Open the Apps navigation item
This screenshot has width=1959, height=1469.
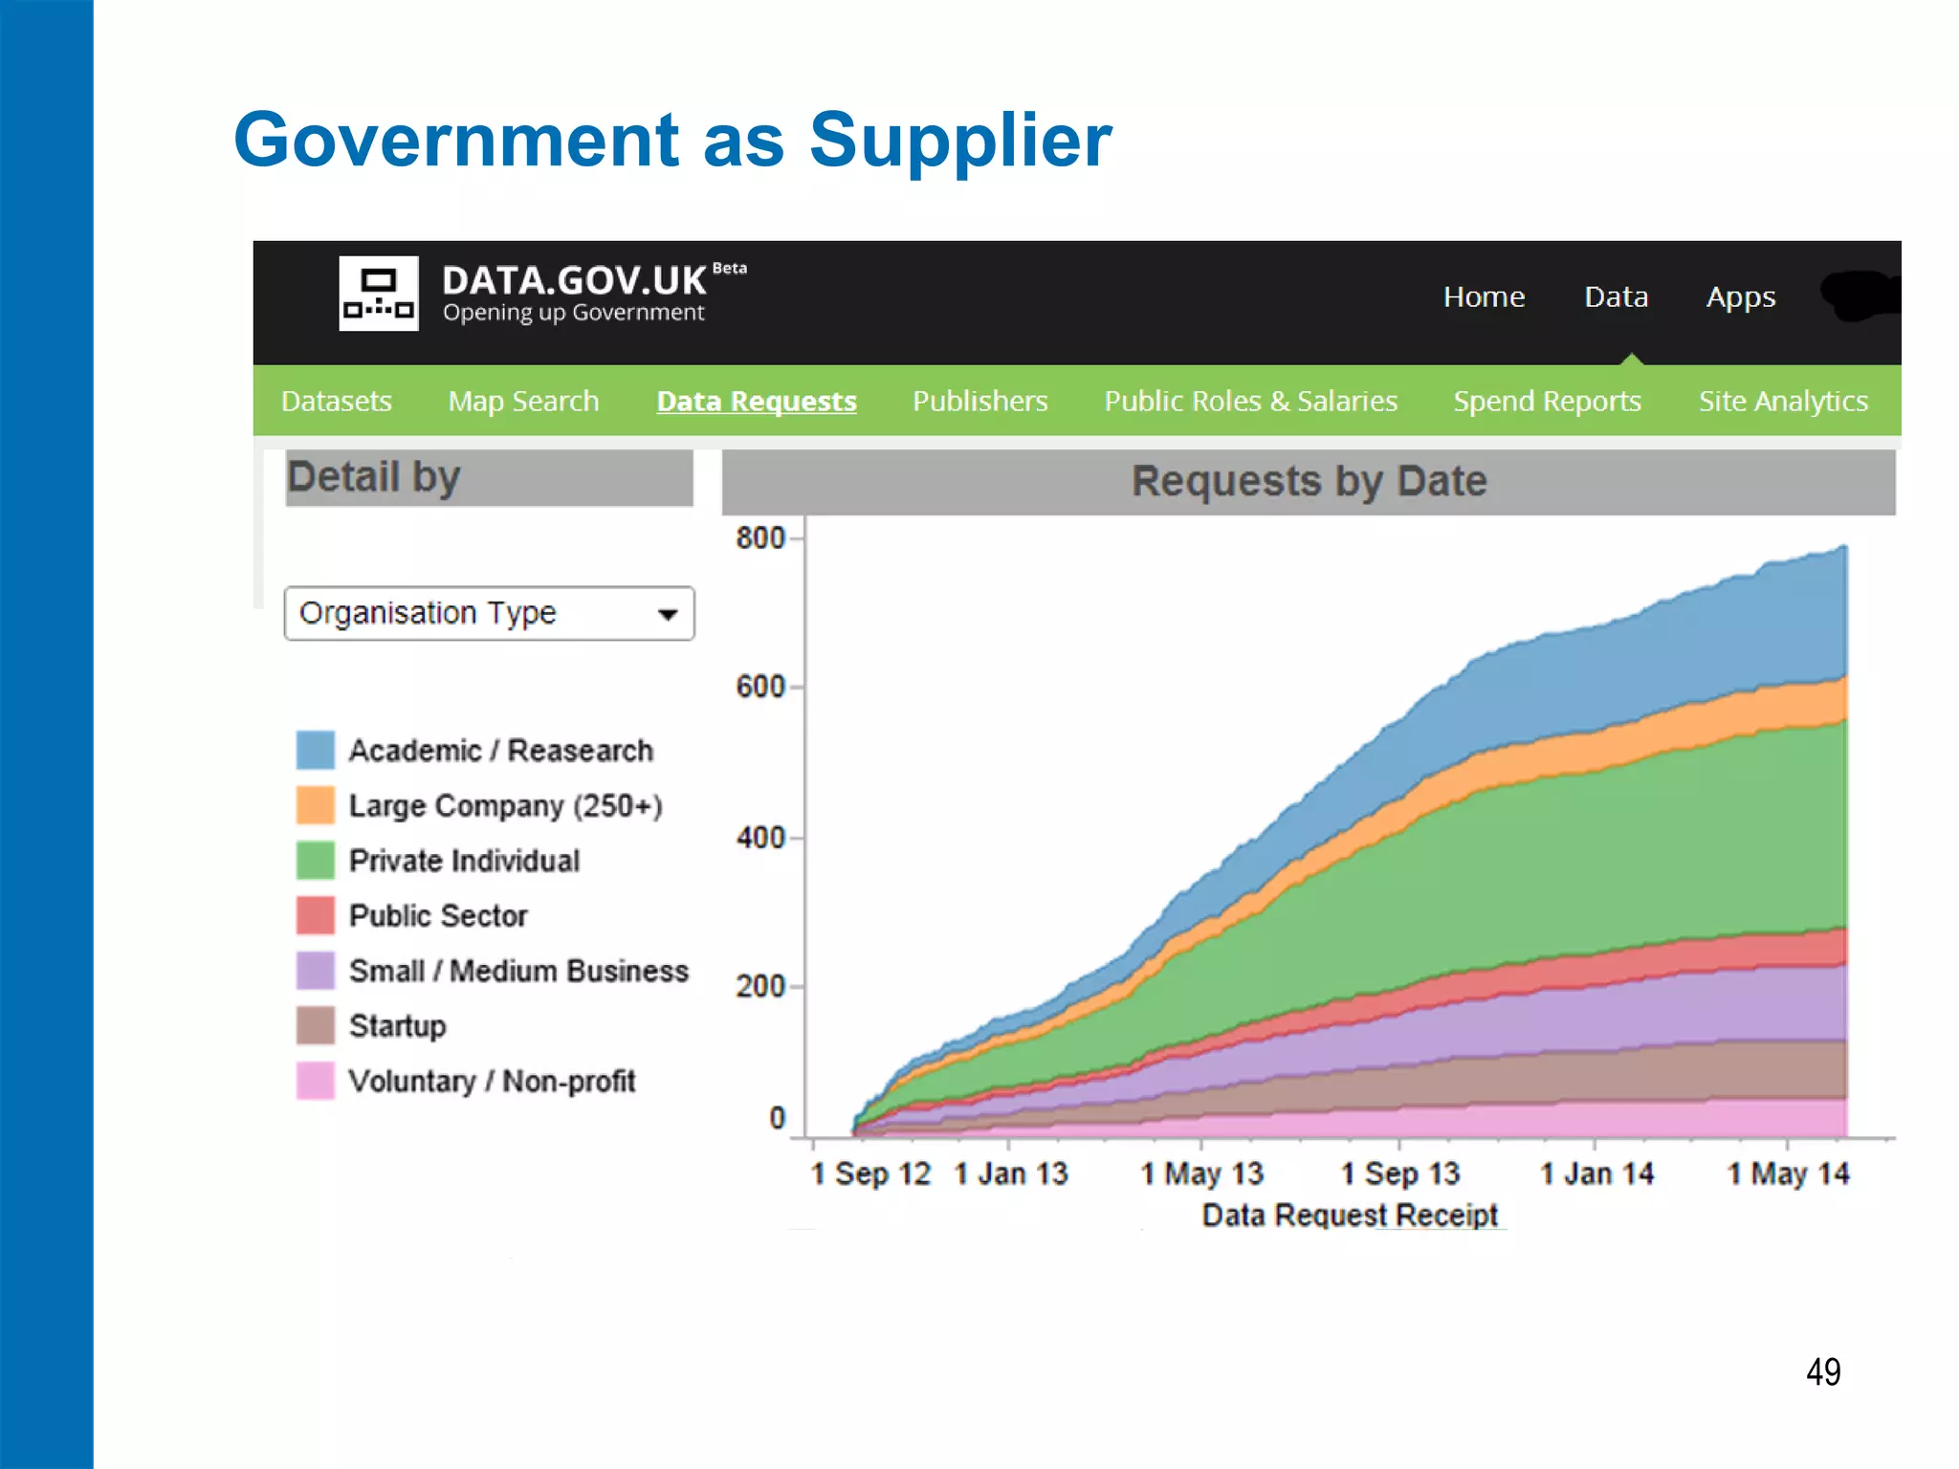pyautogui.click(x=1741, y=297)
